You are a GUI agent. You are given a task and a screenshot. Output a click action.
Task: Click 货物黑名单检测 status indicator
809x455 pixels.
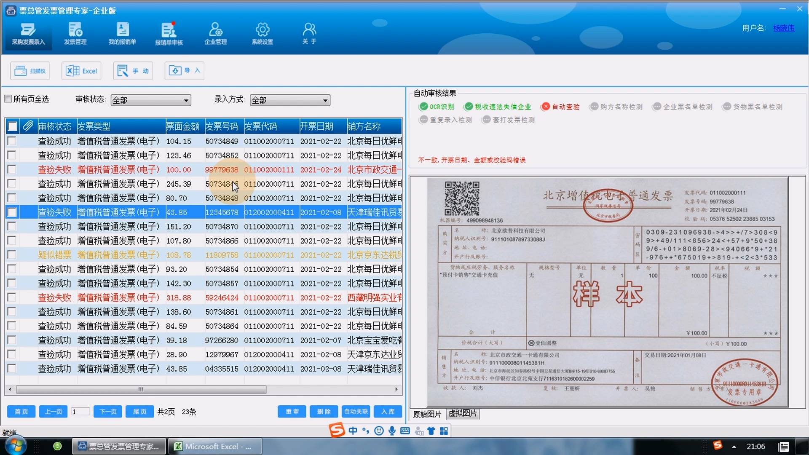click(753, 107)
